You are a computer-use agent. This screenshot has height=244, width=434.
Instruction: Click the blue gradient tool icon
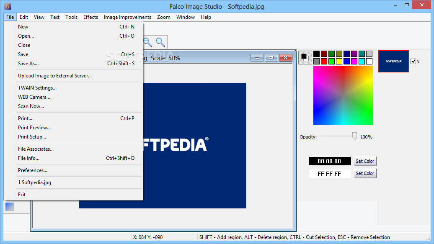click(10, 207)
